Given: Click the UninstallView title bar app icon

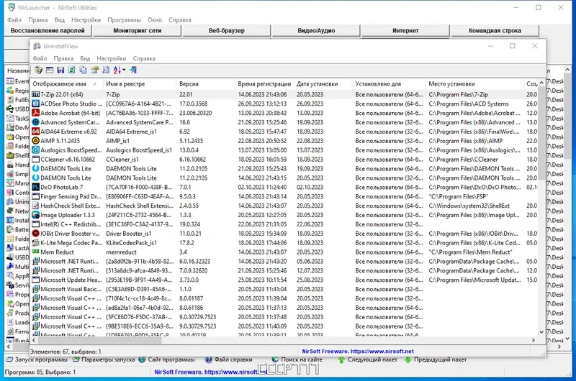Looking at the screenshot, I should point(37,46).
